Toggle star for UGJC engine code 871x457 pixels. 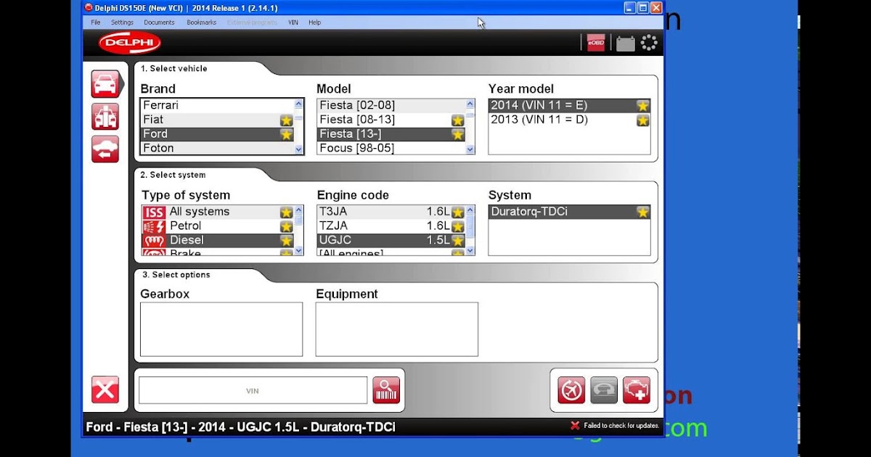tap(457, 241)
